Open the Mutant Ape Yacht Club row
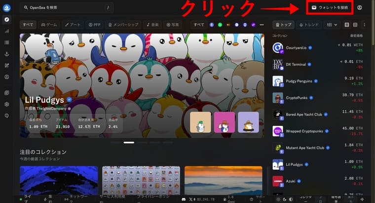The height and width of the screenshot is (203, 375). [x=317, y=148]
